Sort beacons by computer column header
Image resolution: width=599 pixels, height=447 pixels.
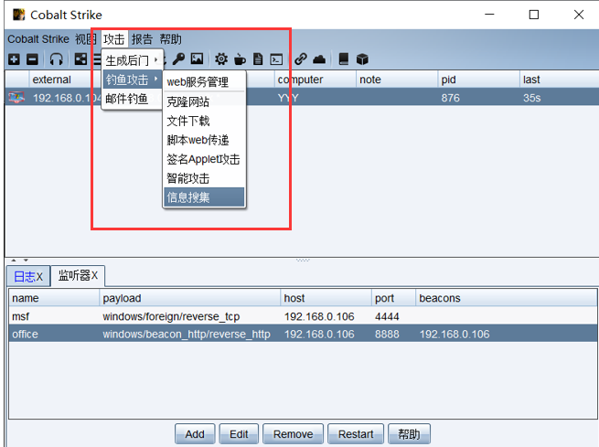[315, 80]
